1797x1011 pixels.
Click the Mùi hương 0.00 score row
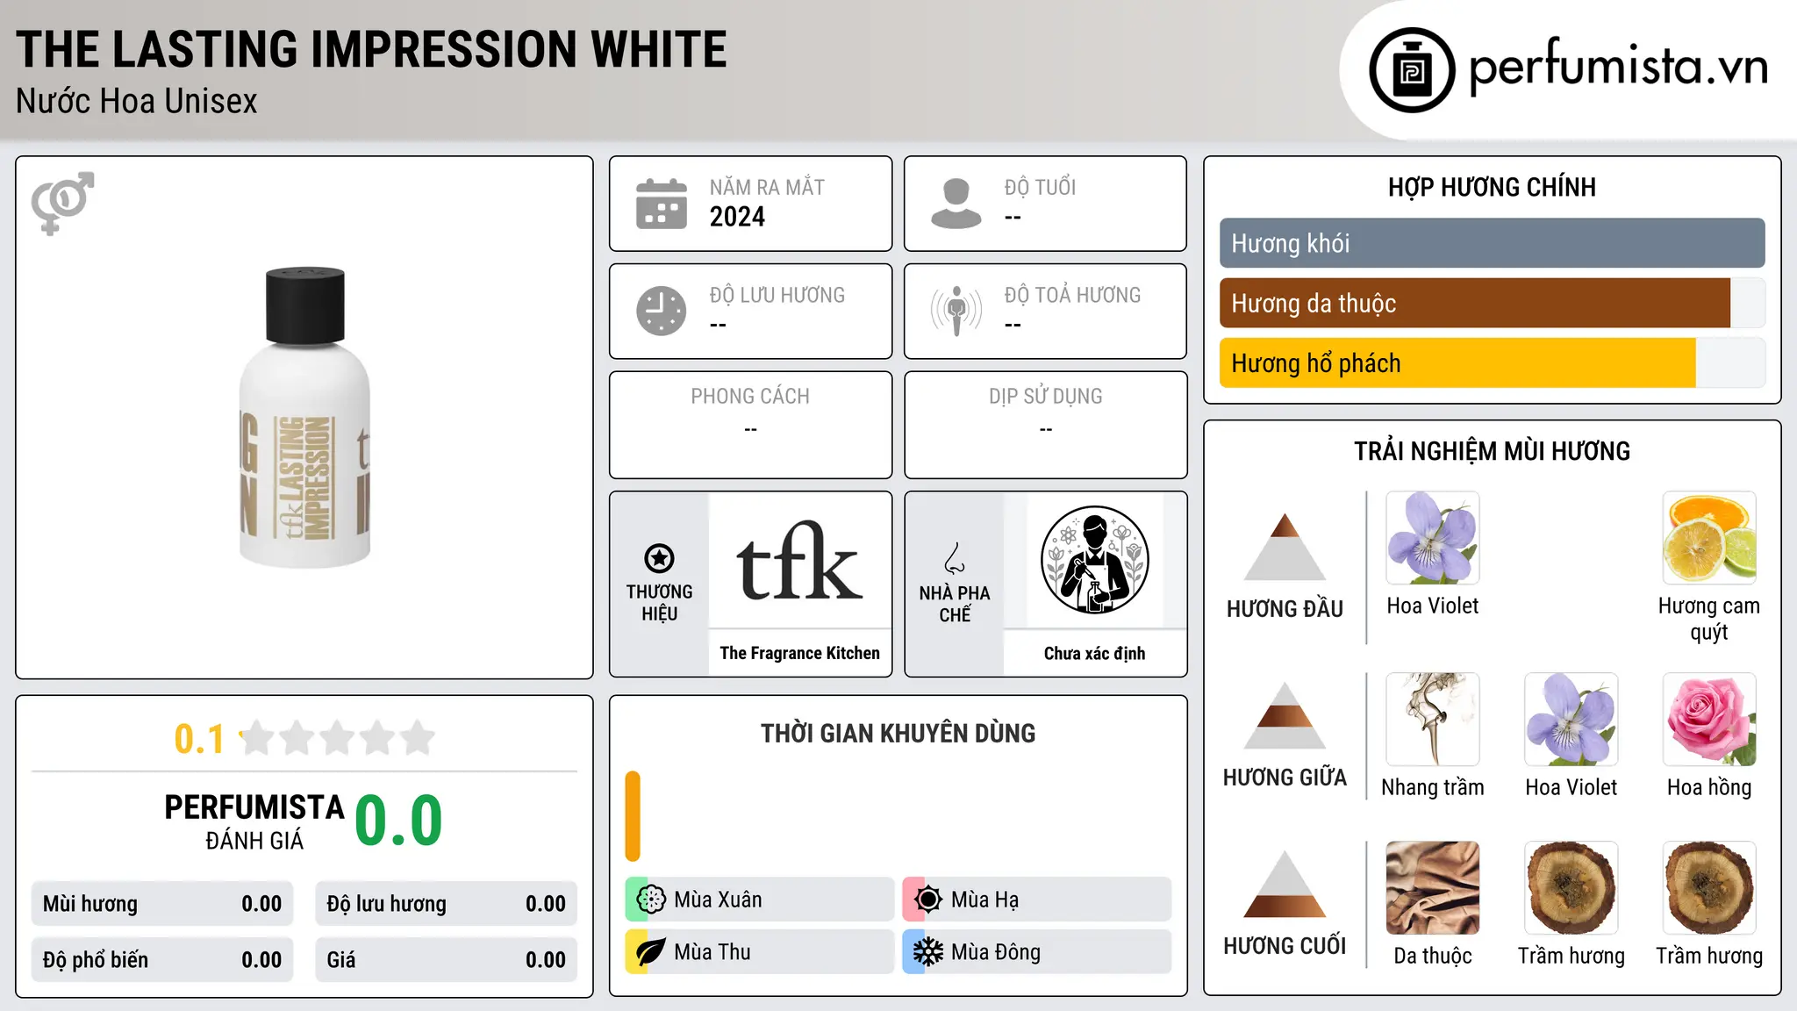coord(162,904)
